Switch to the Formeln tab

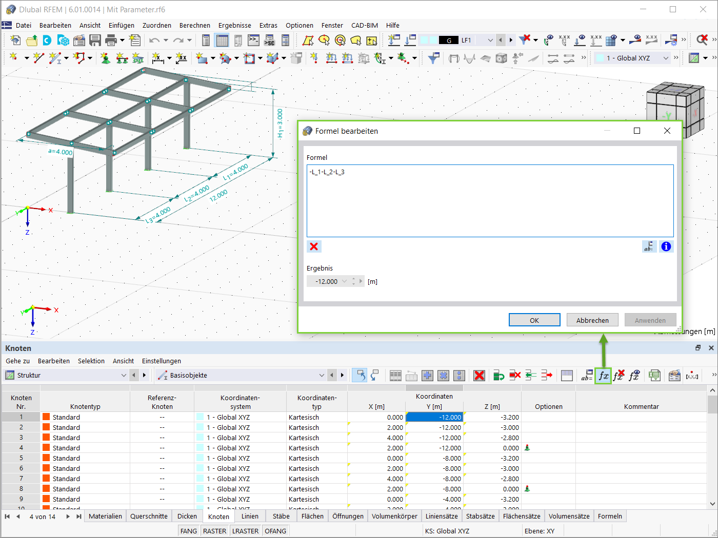(610, 516)
